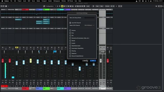
Task: Enable the EQ link checkbox
Action: point(70,36)
